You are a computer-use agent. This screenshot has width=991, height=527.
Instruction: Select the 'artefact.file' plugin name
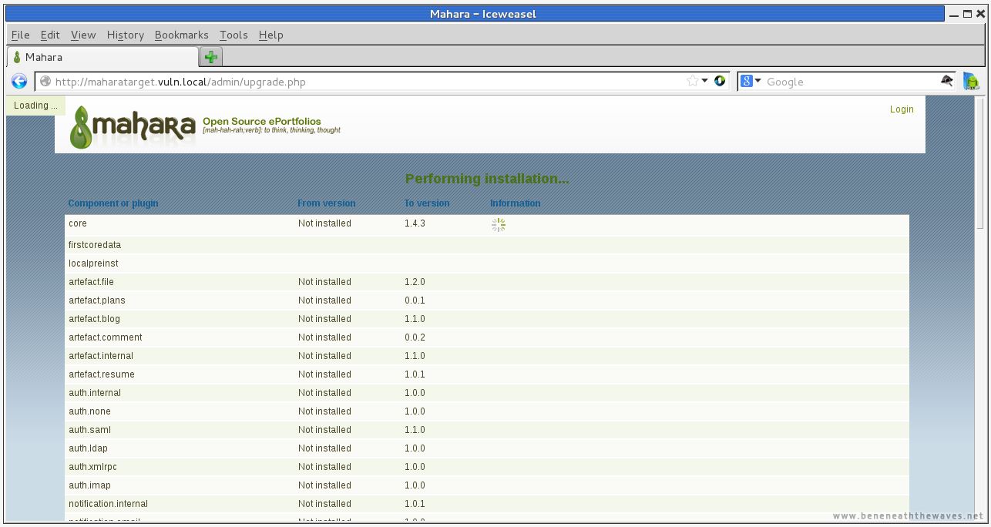click(91, 282)
